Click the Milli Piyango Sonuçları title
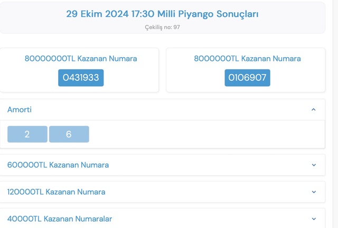 coord(162,14)
